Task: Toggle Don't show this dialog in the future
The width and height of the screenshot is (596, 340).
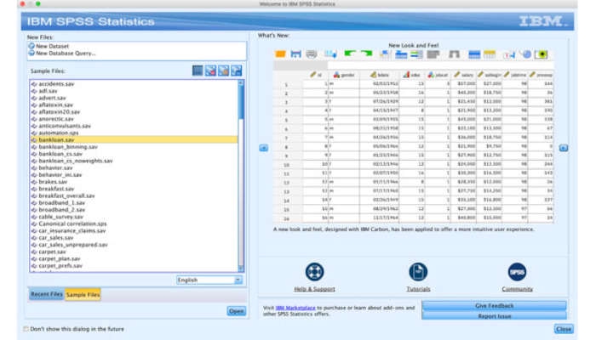Action: [26, 329]
